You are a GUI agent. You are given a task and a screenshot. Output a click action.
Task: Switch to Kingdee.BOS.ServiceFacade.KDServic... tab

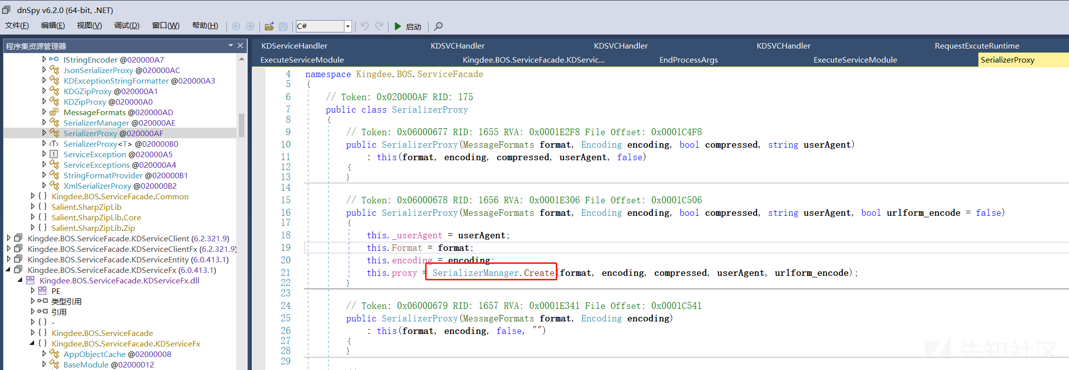534,60
